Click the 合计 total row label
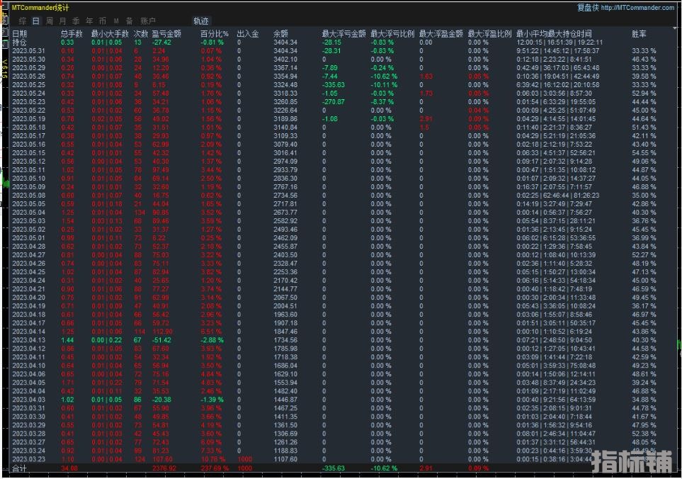 tap(20, 468)
